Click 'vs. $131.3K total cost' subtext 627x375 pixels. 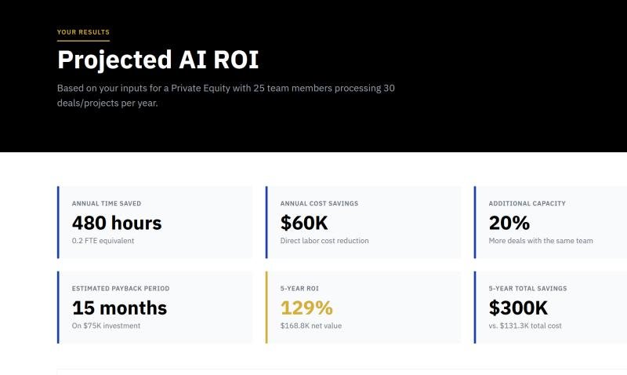(x=525, y=326)
